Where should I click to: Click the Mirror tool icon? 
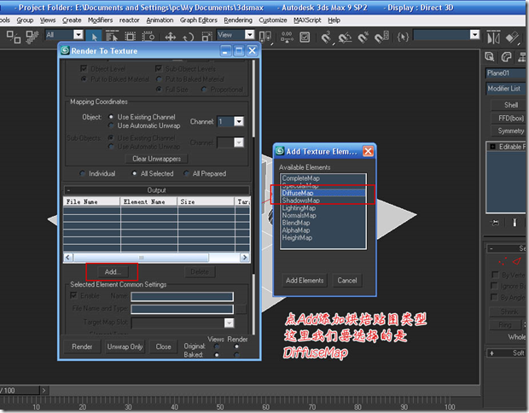click(493, 37)
